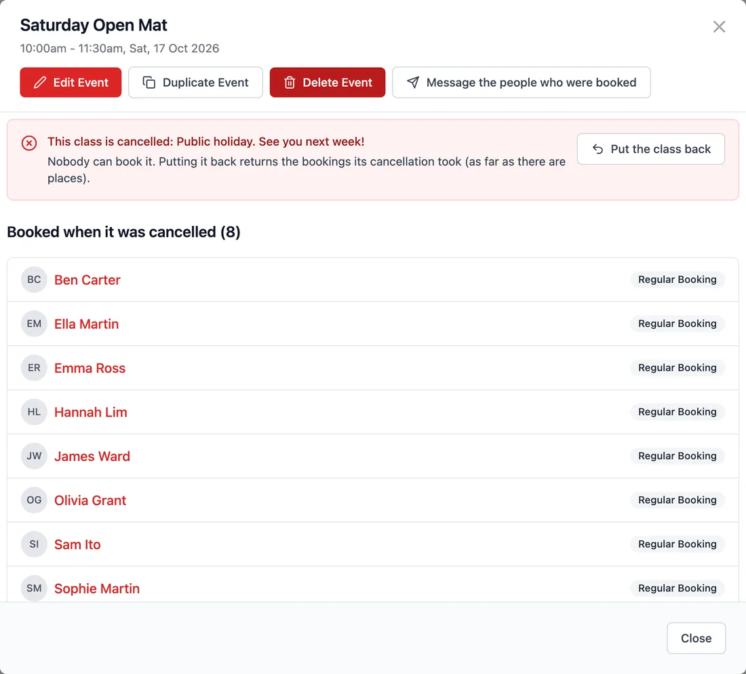Click Regular Booking badge for Hannah Lim
The width and height of the screenshot is (746, 674).
pos(677,412)
